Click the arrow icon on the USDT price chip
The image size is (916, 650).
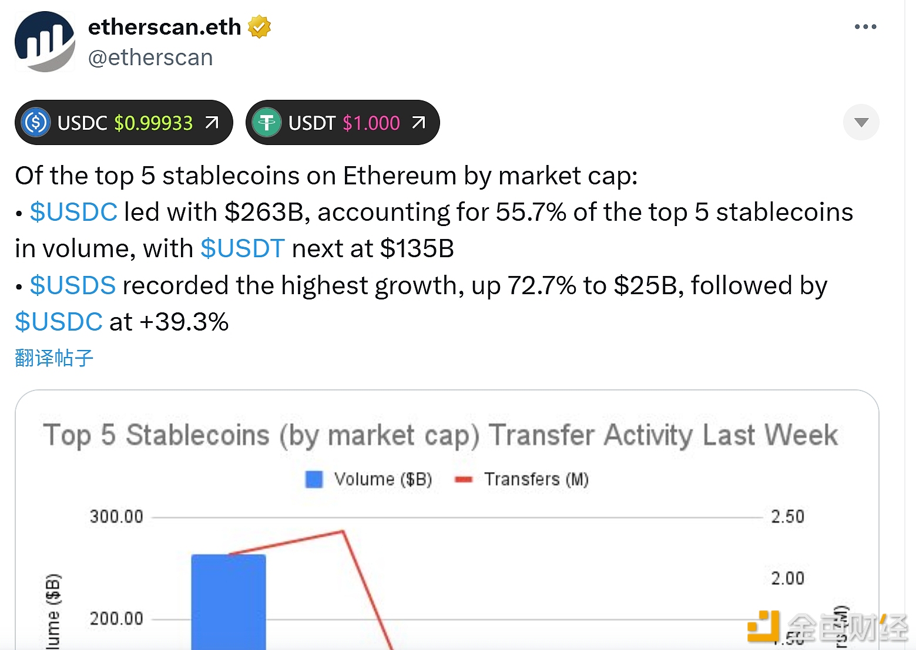[418, 122]
